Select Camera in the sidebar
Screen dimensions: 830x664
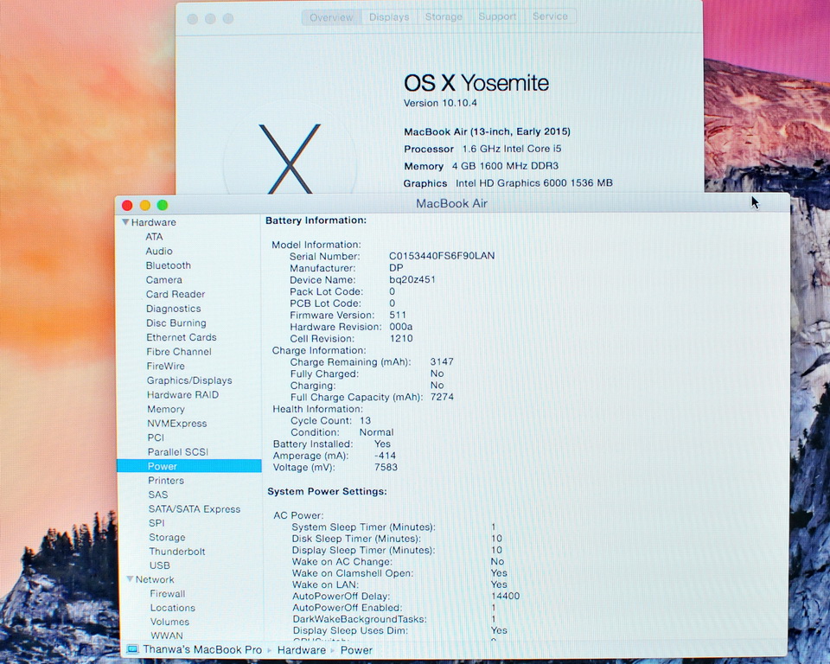point(164,279)
